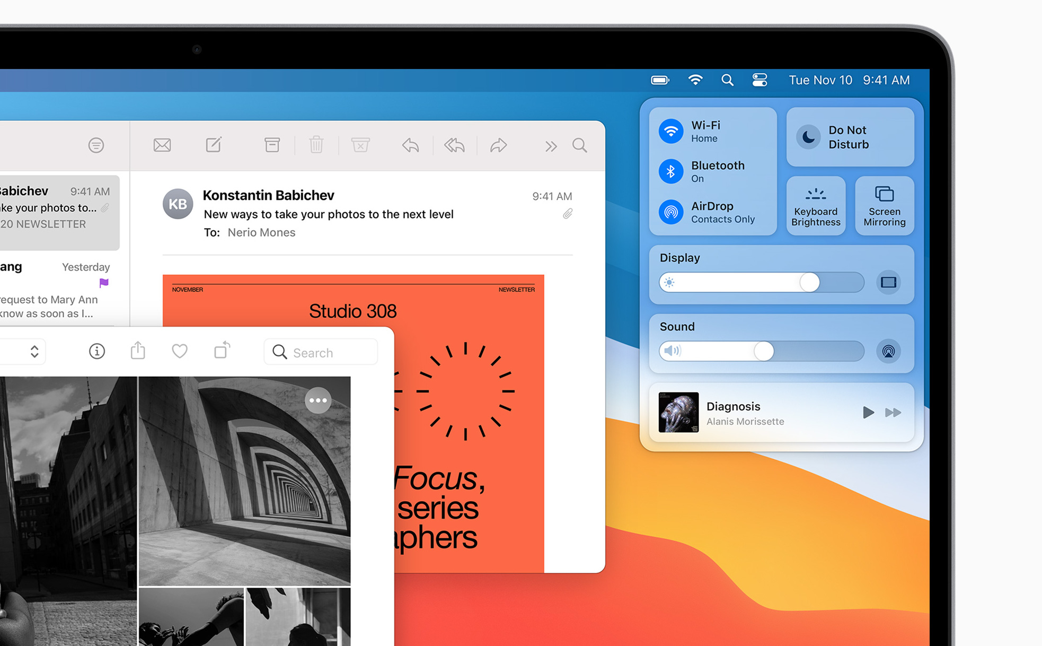
Task: Click the Display section heading
Action: pos(679,258)
